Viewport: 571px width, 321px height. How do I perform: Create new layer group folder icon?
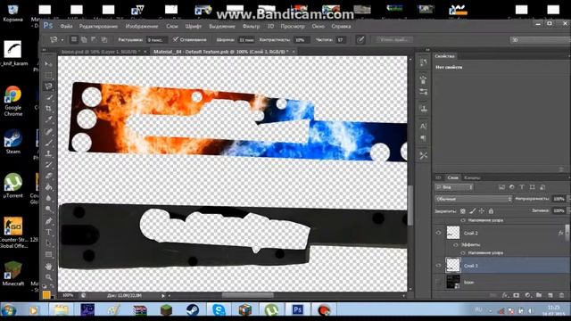(539, 295)
